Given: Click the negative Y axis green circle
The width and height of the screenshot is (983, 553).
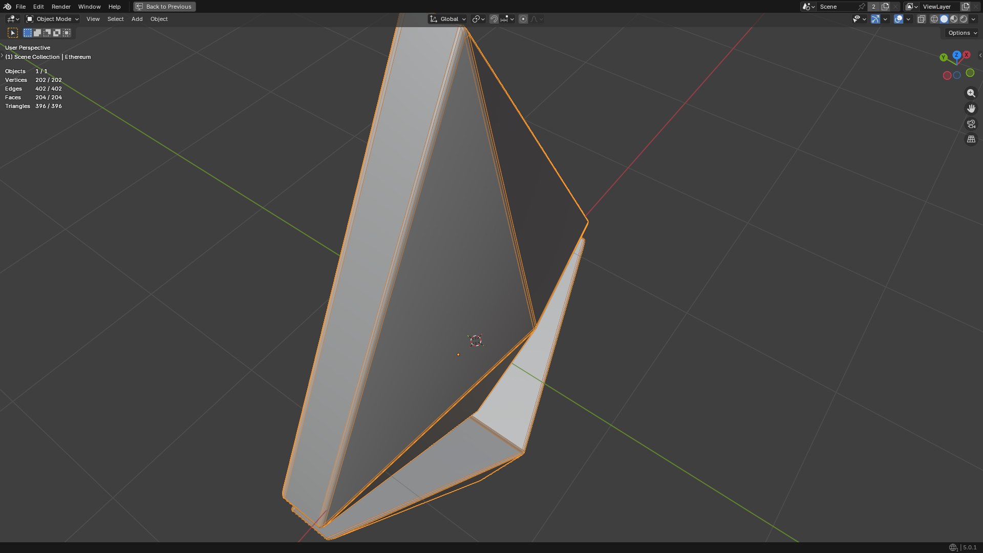Looking at the screenshot, I should 970,73.
